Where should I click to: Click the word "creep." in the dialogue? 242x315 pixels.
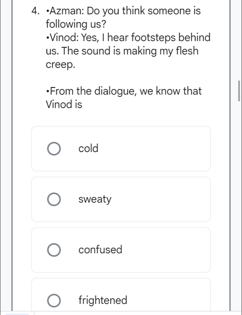point(60,65)
